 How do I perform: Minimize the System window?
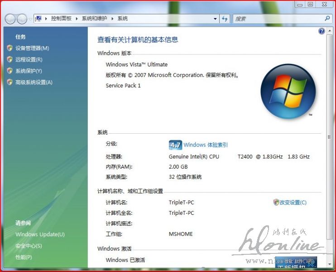point(300,5)
